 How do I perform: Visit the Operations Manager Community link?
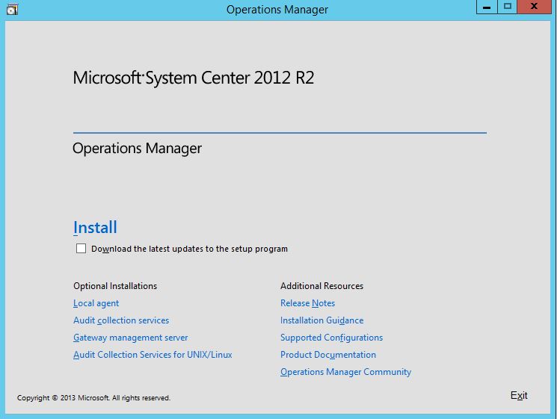coord(345,372)
